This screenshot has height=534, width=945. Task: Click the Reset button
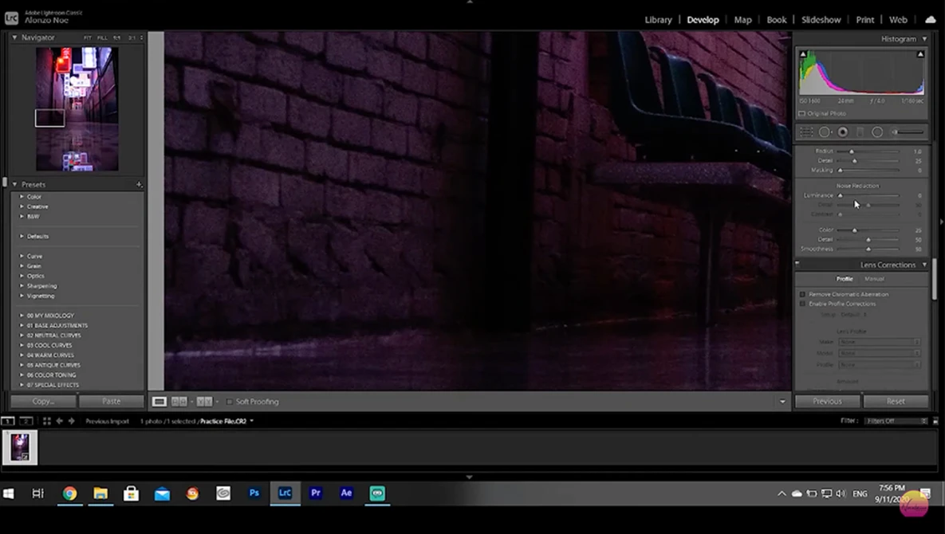pyautogui.click(x=896, y=401)
